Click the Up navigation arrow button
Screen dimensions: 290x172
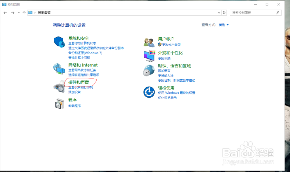24,12
